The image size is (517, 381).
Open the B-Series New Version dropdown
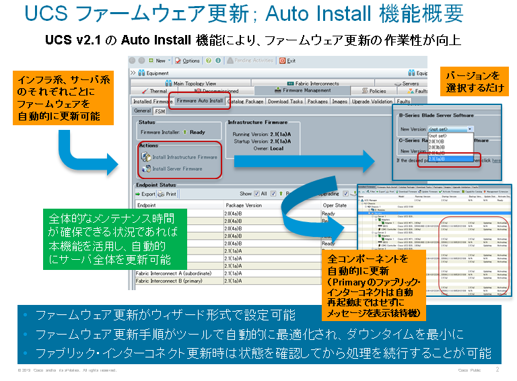coord(451,129)
